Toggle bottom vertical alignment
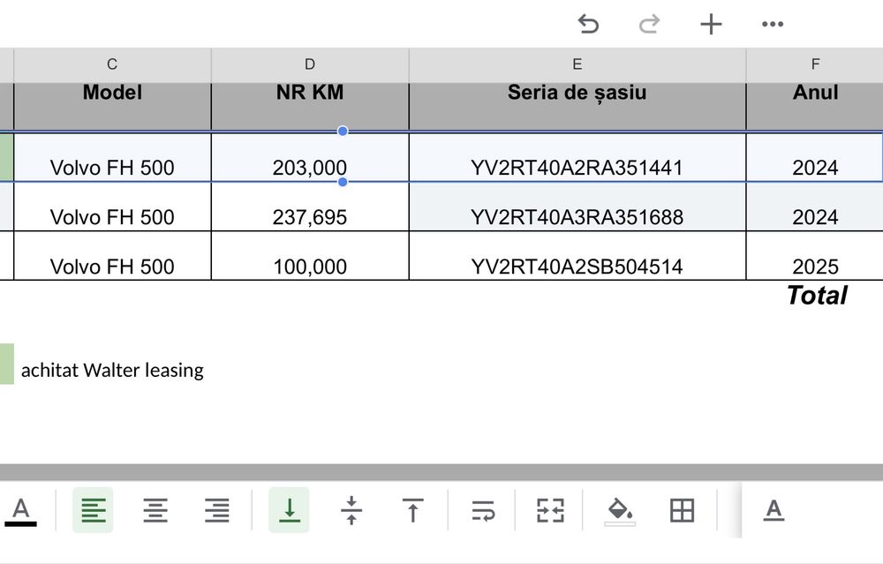This screenshot has width=883, height=564. click(x=289, y=510)
